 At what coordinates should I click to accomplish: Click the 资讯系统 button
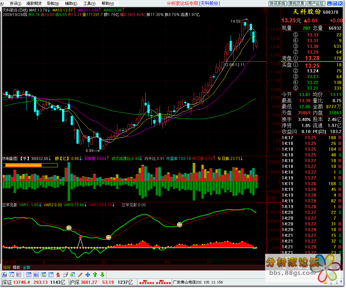(278, 3)
